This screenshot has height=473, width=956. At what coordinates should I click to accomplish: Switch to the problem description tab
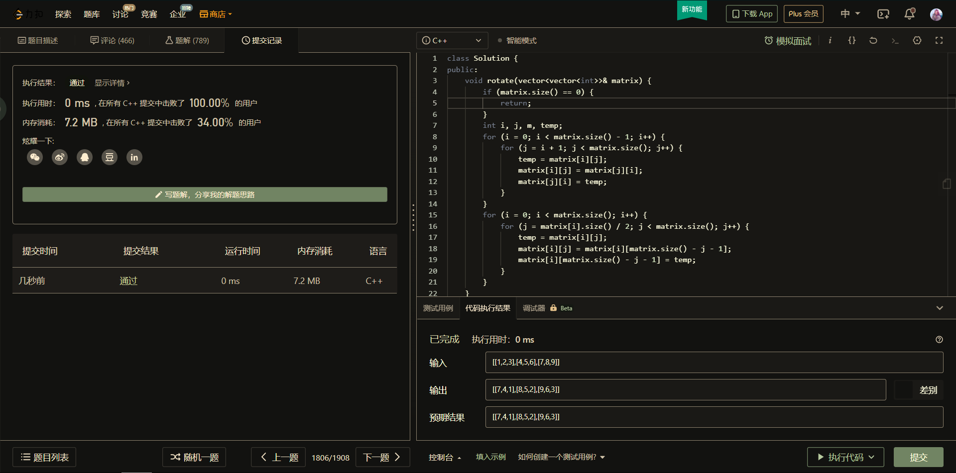(38, 40)
